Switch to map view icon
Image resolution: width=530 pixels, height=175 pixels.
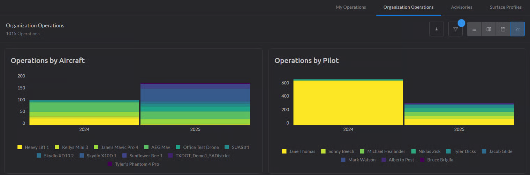pyautogui.click(x=489, y=29)
